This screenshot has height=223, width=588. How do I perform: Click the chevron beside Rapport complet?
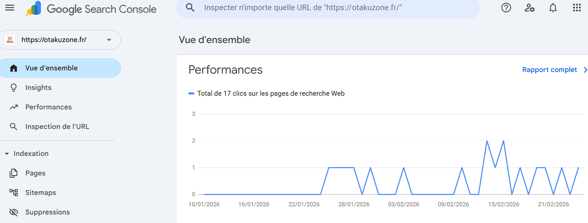point(585,70)
